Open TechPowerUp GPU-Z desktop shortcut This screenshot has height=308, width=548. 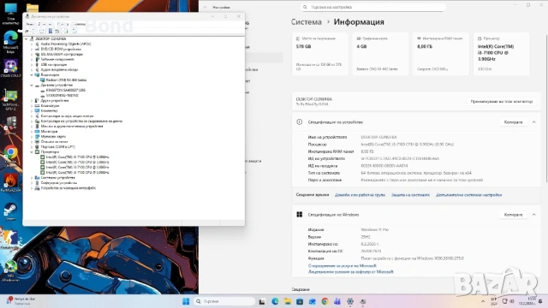(x=10, y=100)
